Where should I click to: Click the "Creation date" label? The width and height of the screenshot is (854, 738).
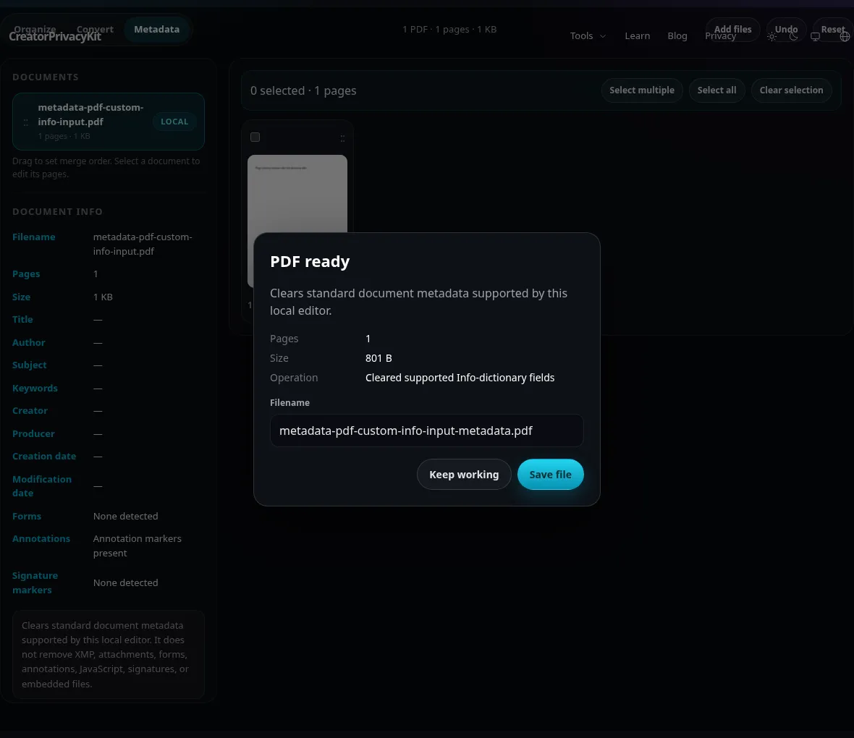[44, 457]
